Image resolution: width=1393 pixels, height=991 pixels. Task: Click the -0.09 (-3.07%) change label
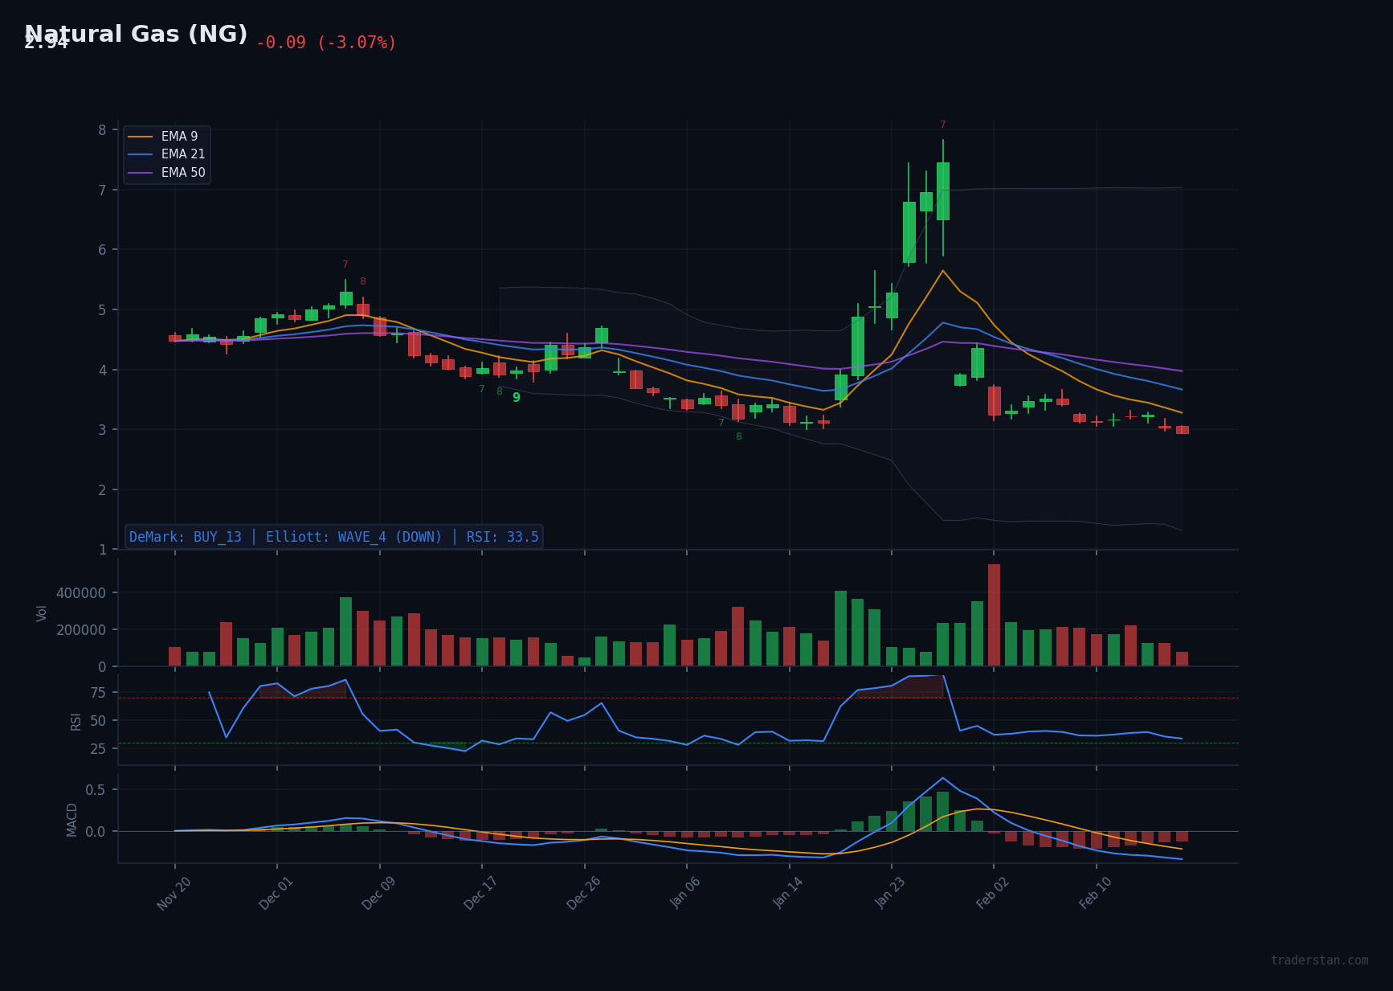(x=325, y=42)
